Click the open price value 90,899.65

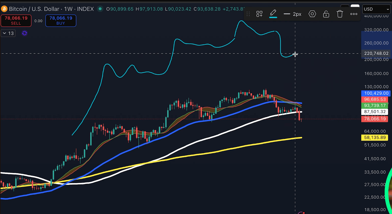tap(122, 9)
